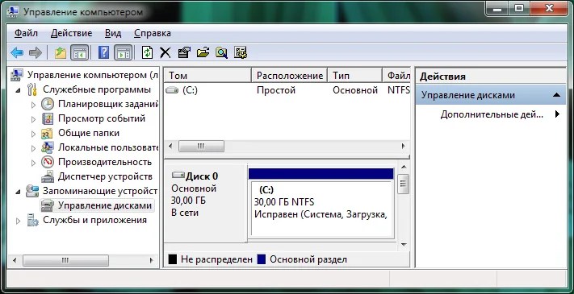Image resolution: width=574 pixels, height=294 pixels.
Task: Collapse the Управление дисками actions section
Action: coord(556,95)
